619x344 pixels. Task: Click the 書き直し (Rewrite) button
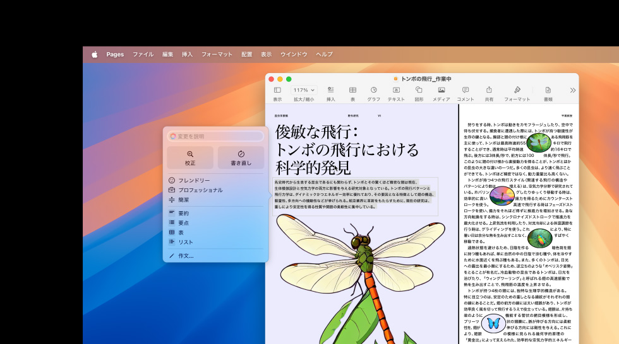pos(241,158)
